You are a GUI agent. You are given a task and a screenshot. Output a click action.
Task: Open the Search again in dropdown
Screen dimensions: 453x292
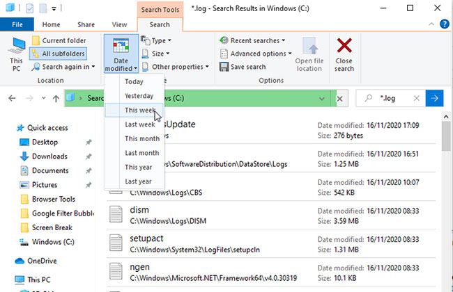(x=63, y=67)
